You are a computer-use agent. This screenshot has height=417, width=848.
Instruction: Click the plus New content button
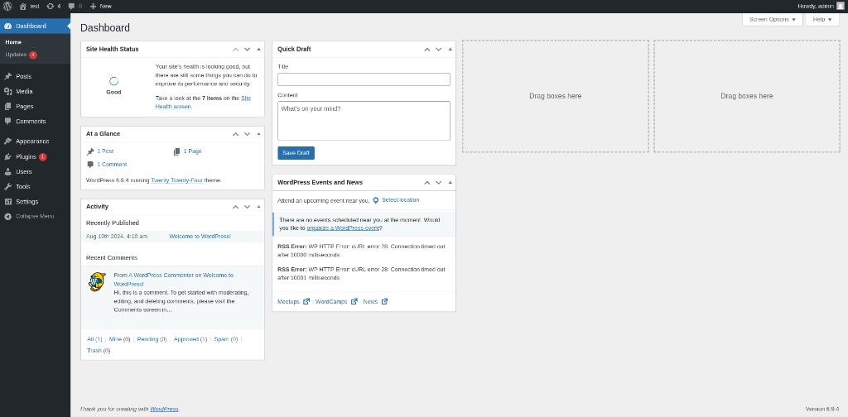coord(100,6)
